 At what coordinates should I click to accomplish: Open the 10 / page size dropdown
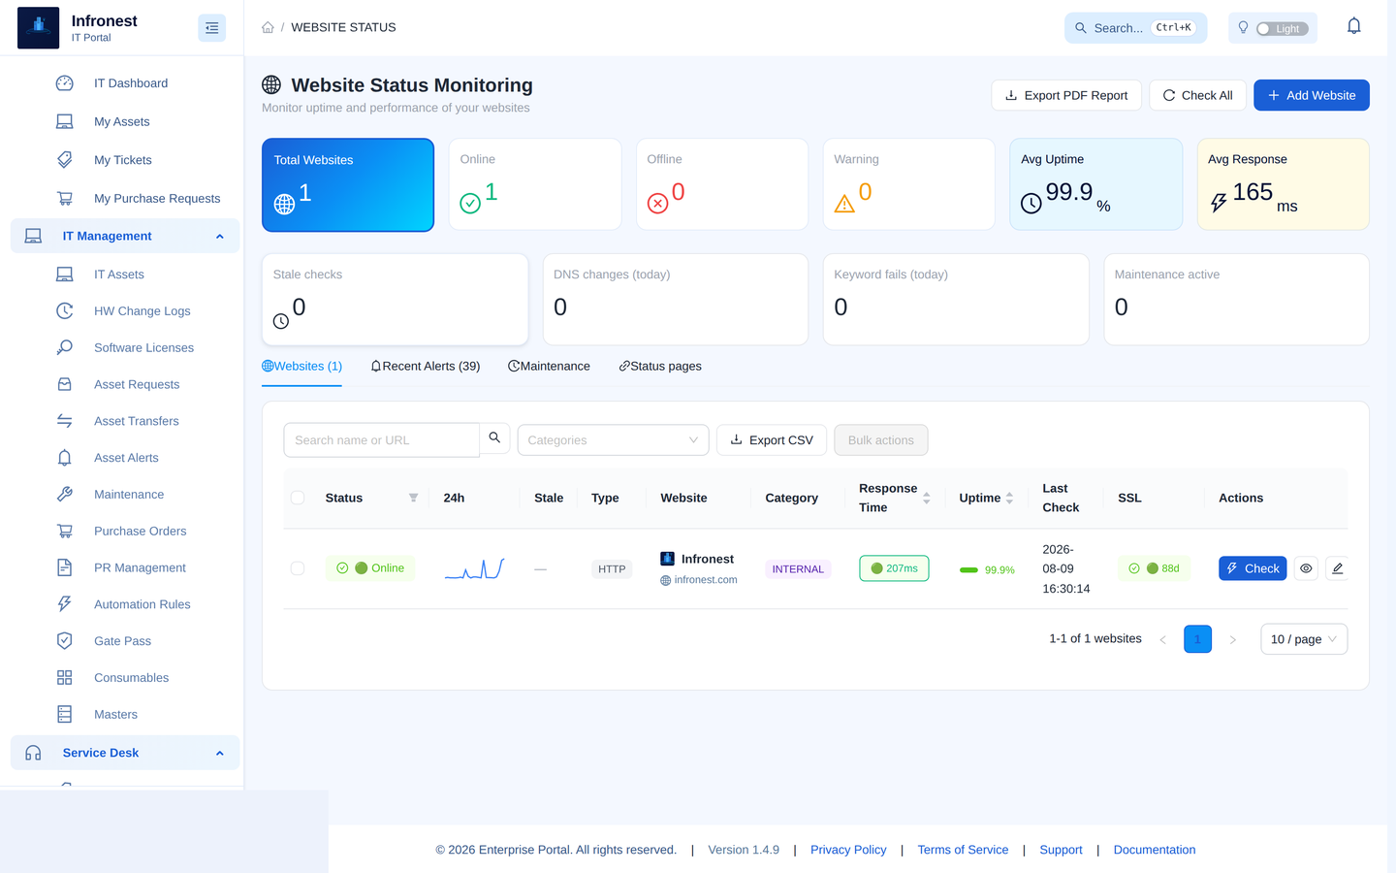click(1304, 639)
